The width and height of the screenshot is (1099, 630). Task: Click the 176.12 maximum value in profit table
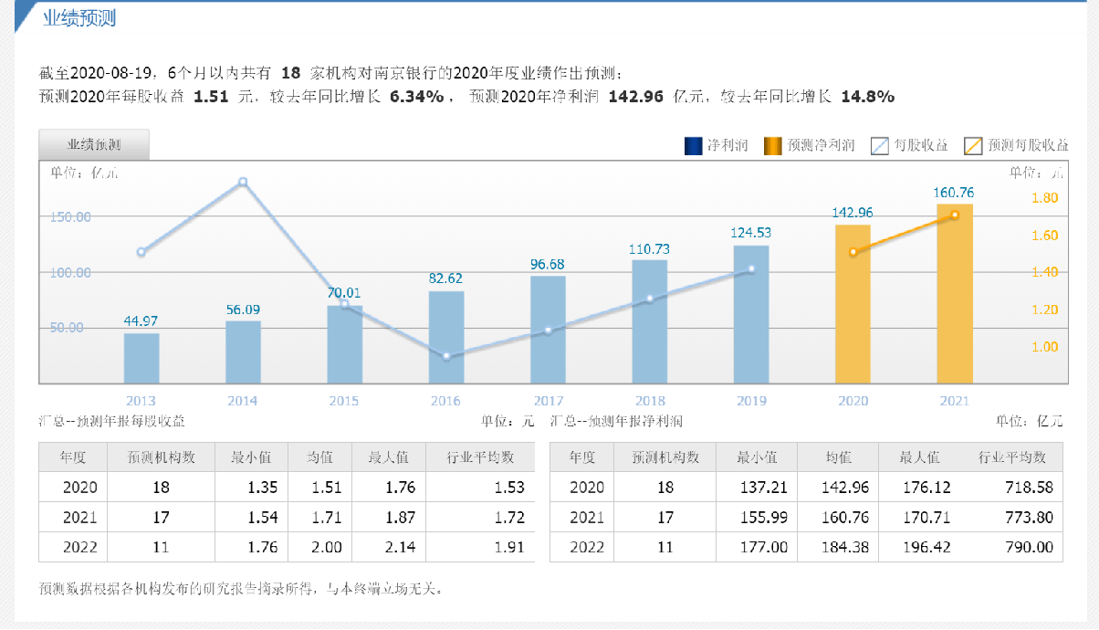(x=926, y=488)
